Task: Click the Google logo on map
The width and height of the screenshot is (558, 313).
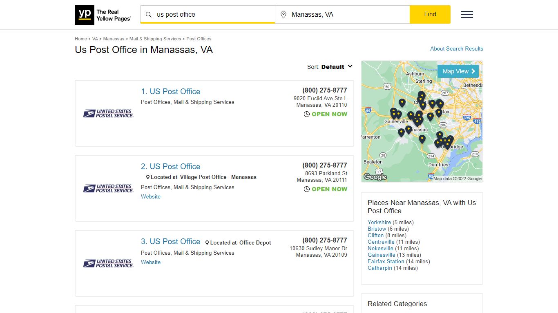Action: coord(375,177)
